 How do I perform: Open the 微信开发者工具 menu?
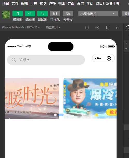click(107, 3)
